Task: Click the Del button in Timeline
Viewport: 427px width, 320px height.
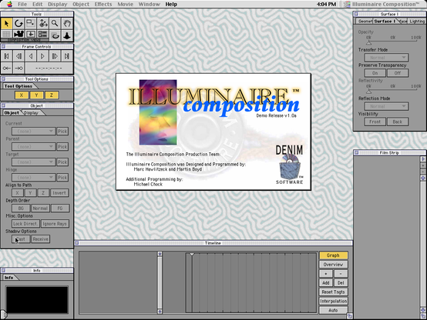Action: (x=341, y=283)
